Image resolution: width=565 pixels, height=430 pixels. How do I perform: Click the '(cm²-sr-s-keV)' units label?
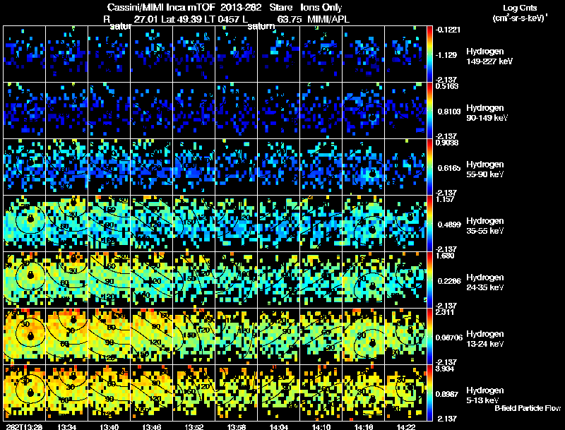coord(521,18)
